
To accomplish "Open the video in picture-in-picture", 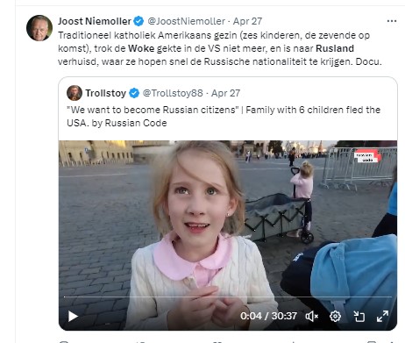I will click(359, 316).
